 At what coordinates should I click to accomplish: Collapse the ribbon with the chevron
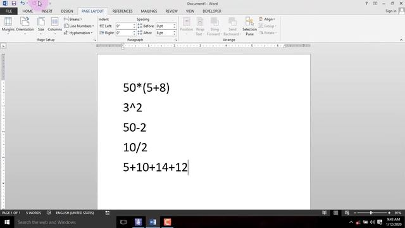coord(401,40)
